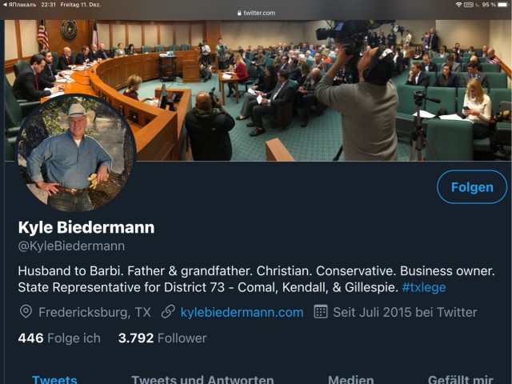
Task: Click the @KyleBiedermann handle text
Action: point(71,246)
